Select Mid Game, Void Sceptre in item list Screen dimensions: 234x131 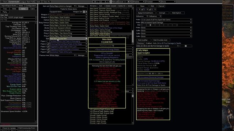[x=99, y=20]
